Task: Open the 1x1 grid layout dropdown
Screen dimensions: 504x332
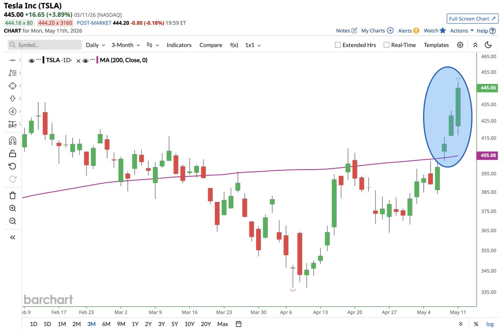Action: click(253, 45)
